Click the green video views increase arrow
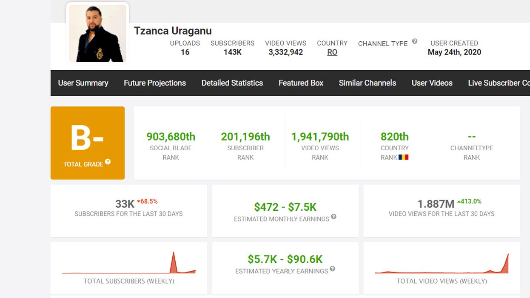 point(459,201)
